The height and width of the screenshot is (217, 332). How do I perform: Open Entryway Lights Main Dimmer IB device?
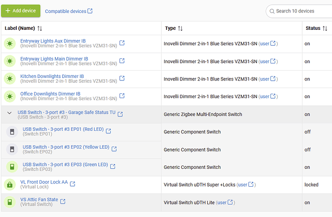(x=54, y=59)
